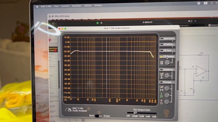
Task: Click the op-amp symbol in the background schematic
Action: click(x=201, y=71)
